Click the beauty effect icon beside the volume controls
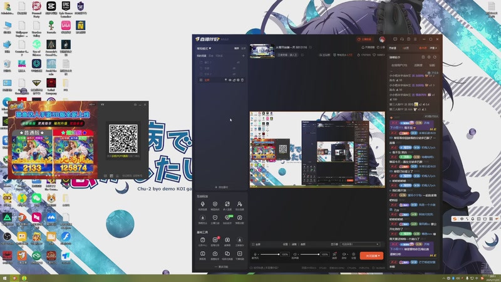This screenshot has width=501, height=282. tap(334, 254)
